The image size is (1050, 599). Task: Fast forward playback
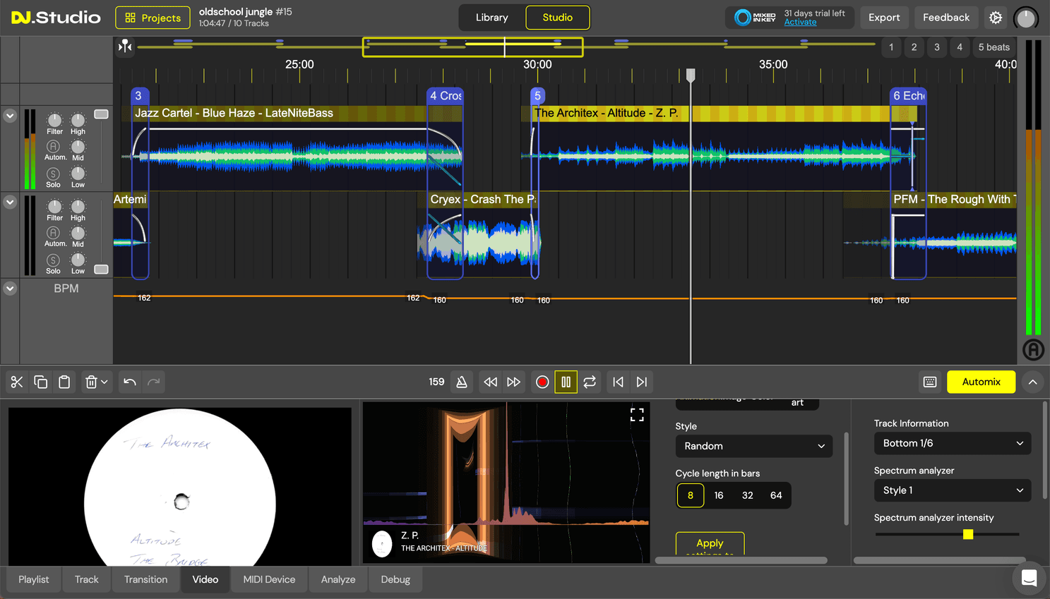[514, 382]
